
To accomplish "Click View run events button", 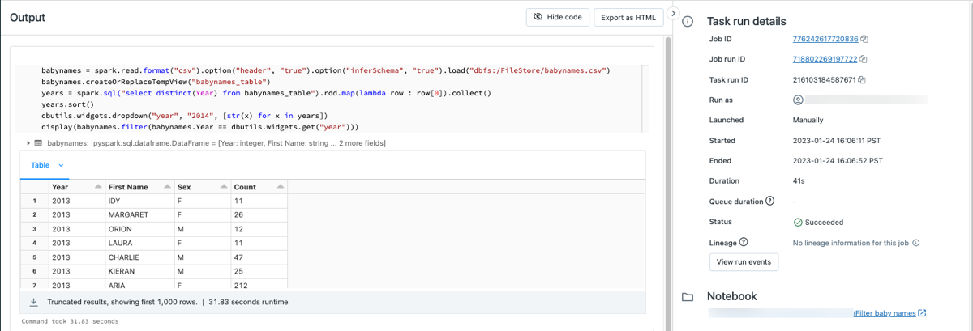I will [x=744, y=262].
